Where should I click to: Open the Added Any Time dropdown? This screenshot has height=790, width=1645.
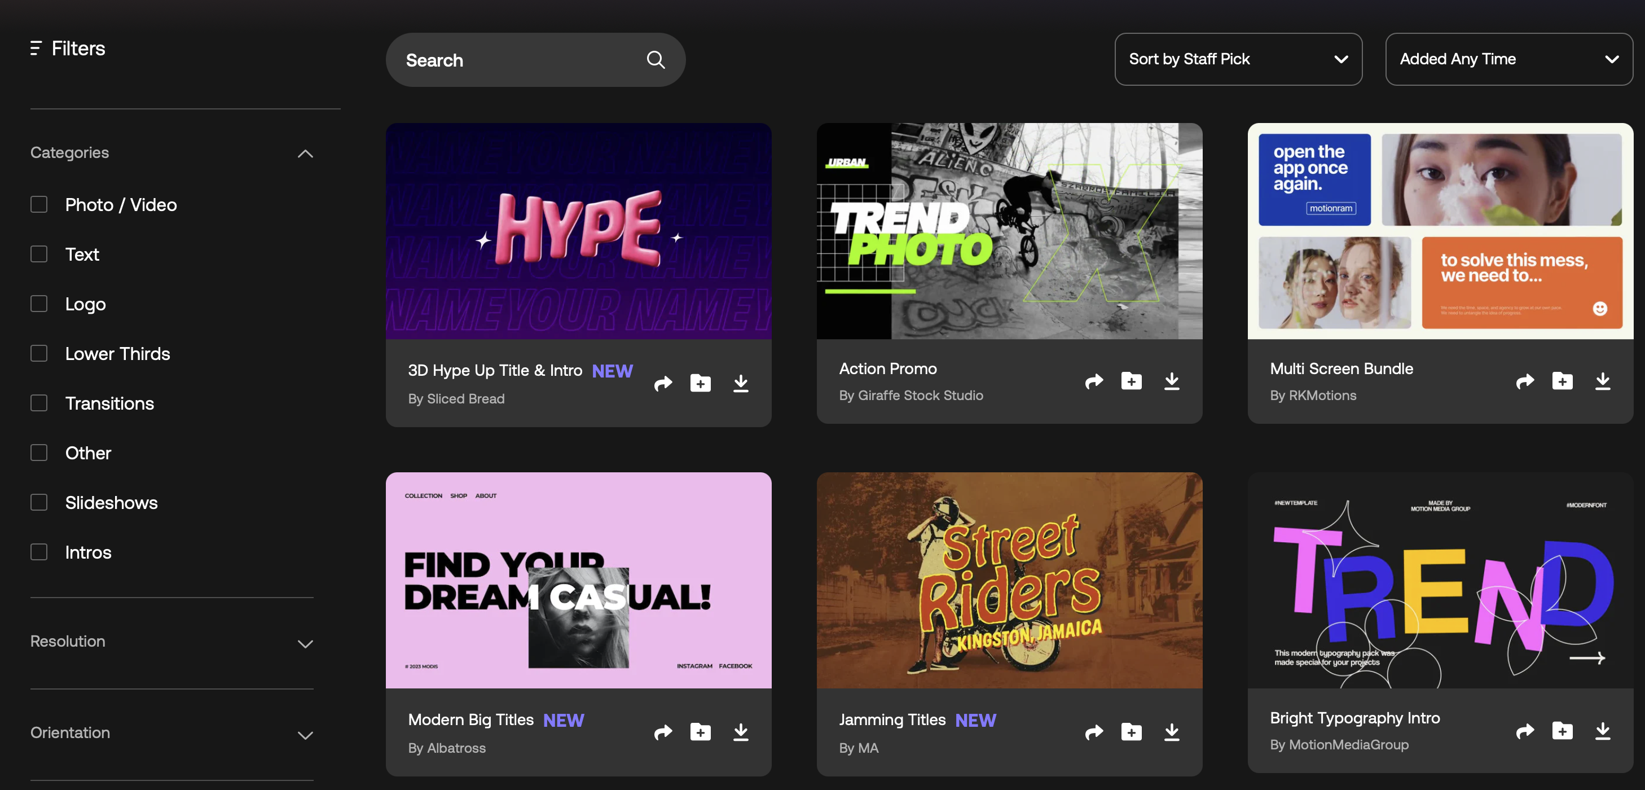coord(1508,59)
